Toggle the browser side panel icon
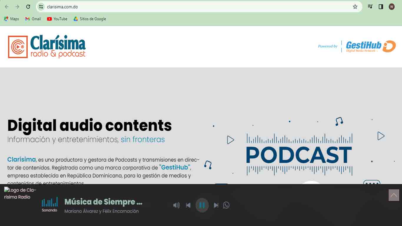 tap(381, 6)
